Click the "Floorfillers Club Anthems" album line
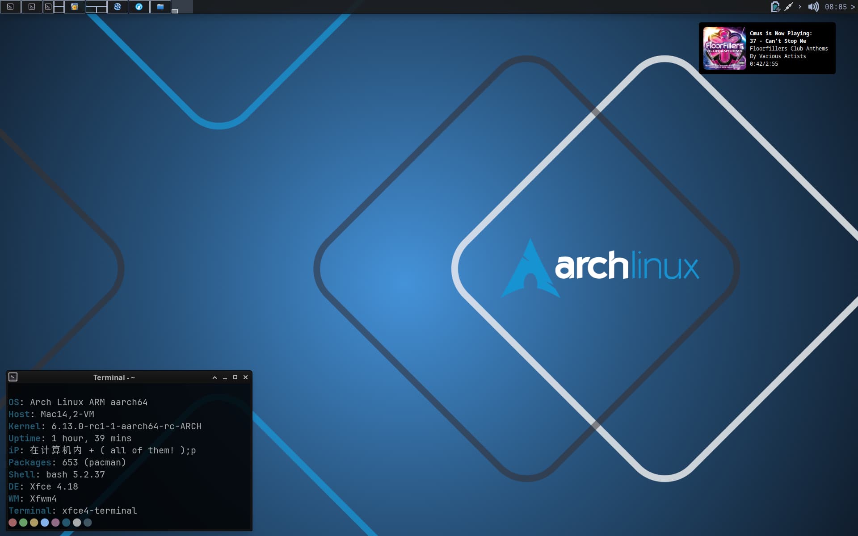Image resolution: width=858 pixels, height=536 pixels. point(789,49)
